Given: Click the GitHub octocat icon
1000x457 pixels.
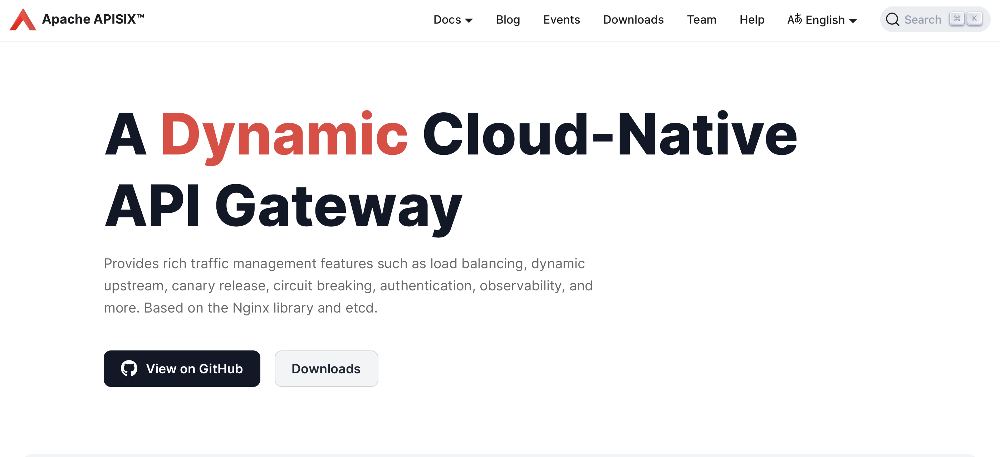Looking at the screenshot, I should pos(129,368).
